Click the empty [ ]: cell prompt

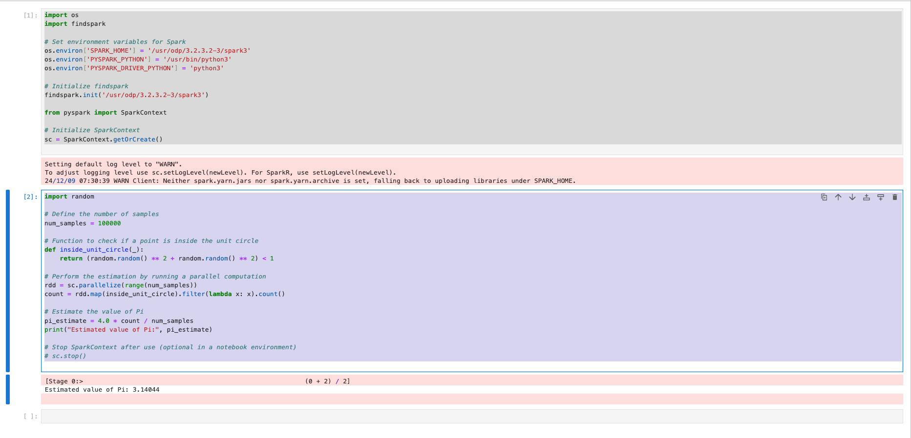pos(30,416)
